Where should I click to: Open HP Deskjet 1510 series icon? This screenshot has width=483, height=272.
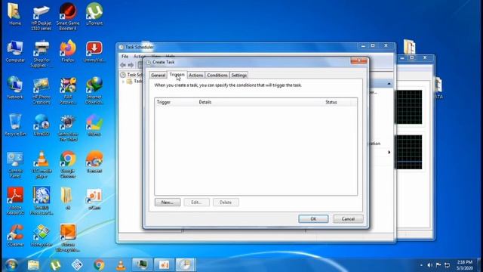pos(42,17)
